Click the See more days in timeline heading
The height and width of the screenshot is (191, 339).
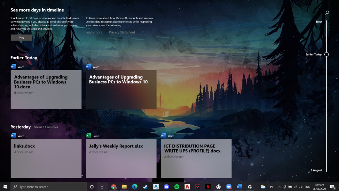click(x=37, y=10)
